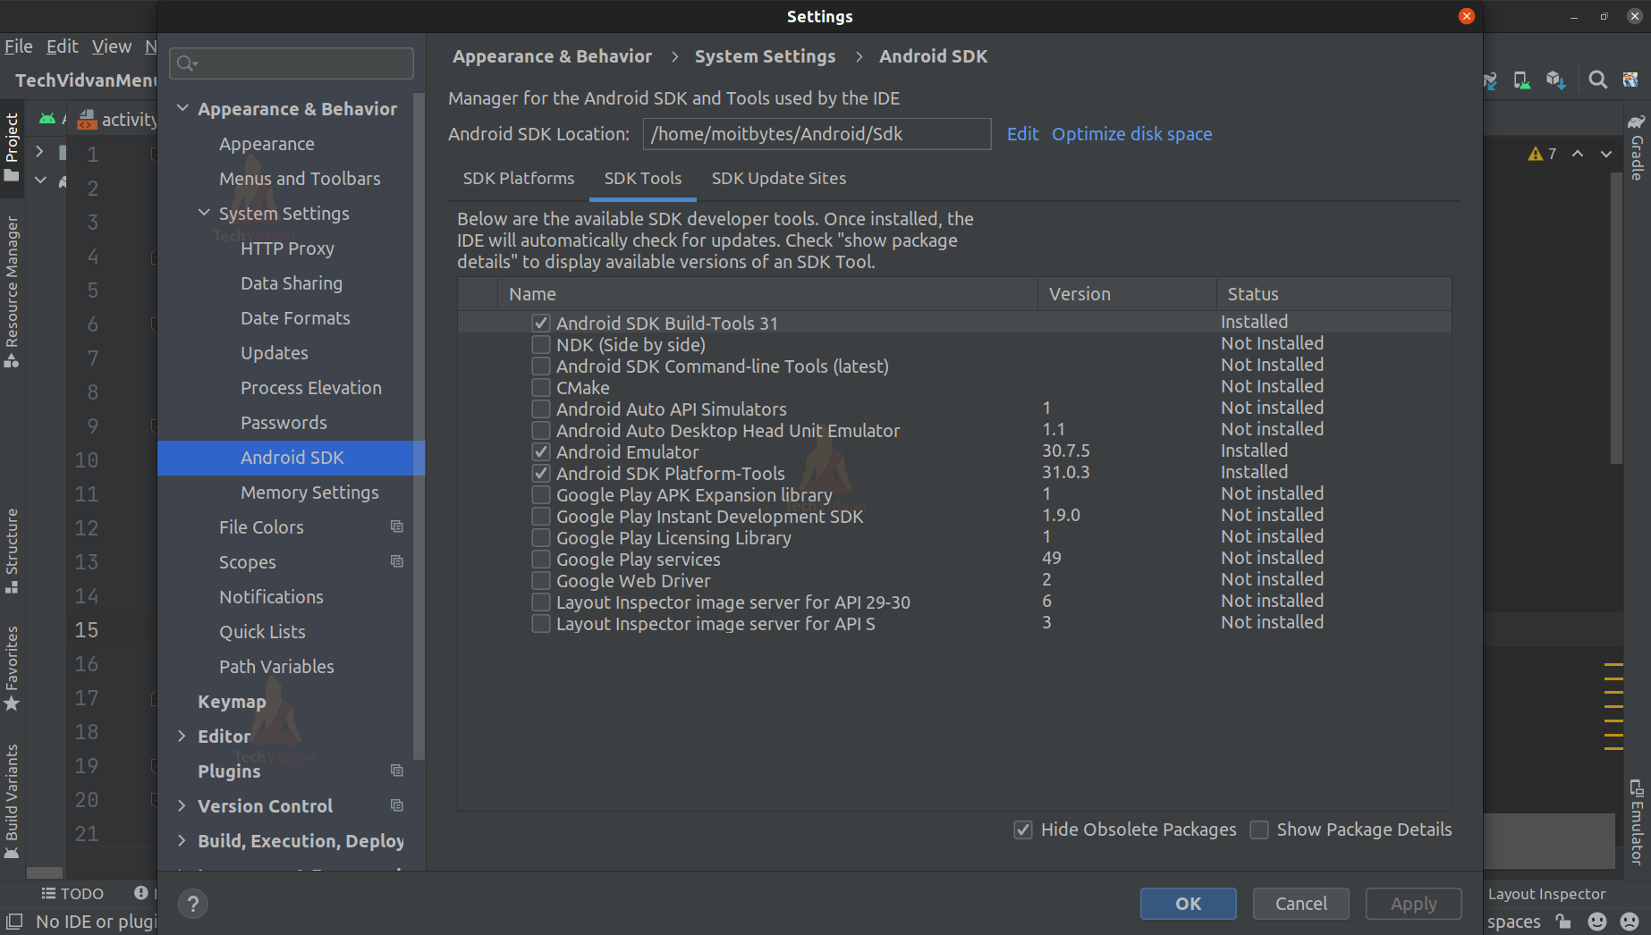Click the smiley face feedback icon
This screenshot has width=1651, height=935.
(1597, 922)
